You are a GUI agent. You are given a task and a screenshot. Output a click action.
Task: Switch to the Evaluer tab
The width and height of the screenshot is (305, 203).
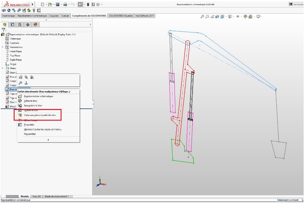65,16
